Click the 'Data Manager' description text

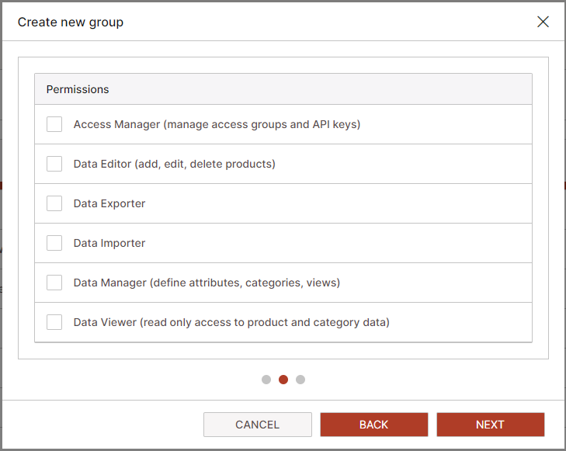(207, 283)
